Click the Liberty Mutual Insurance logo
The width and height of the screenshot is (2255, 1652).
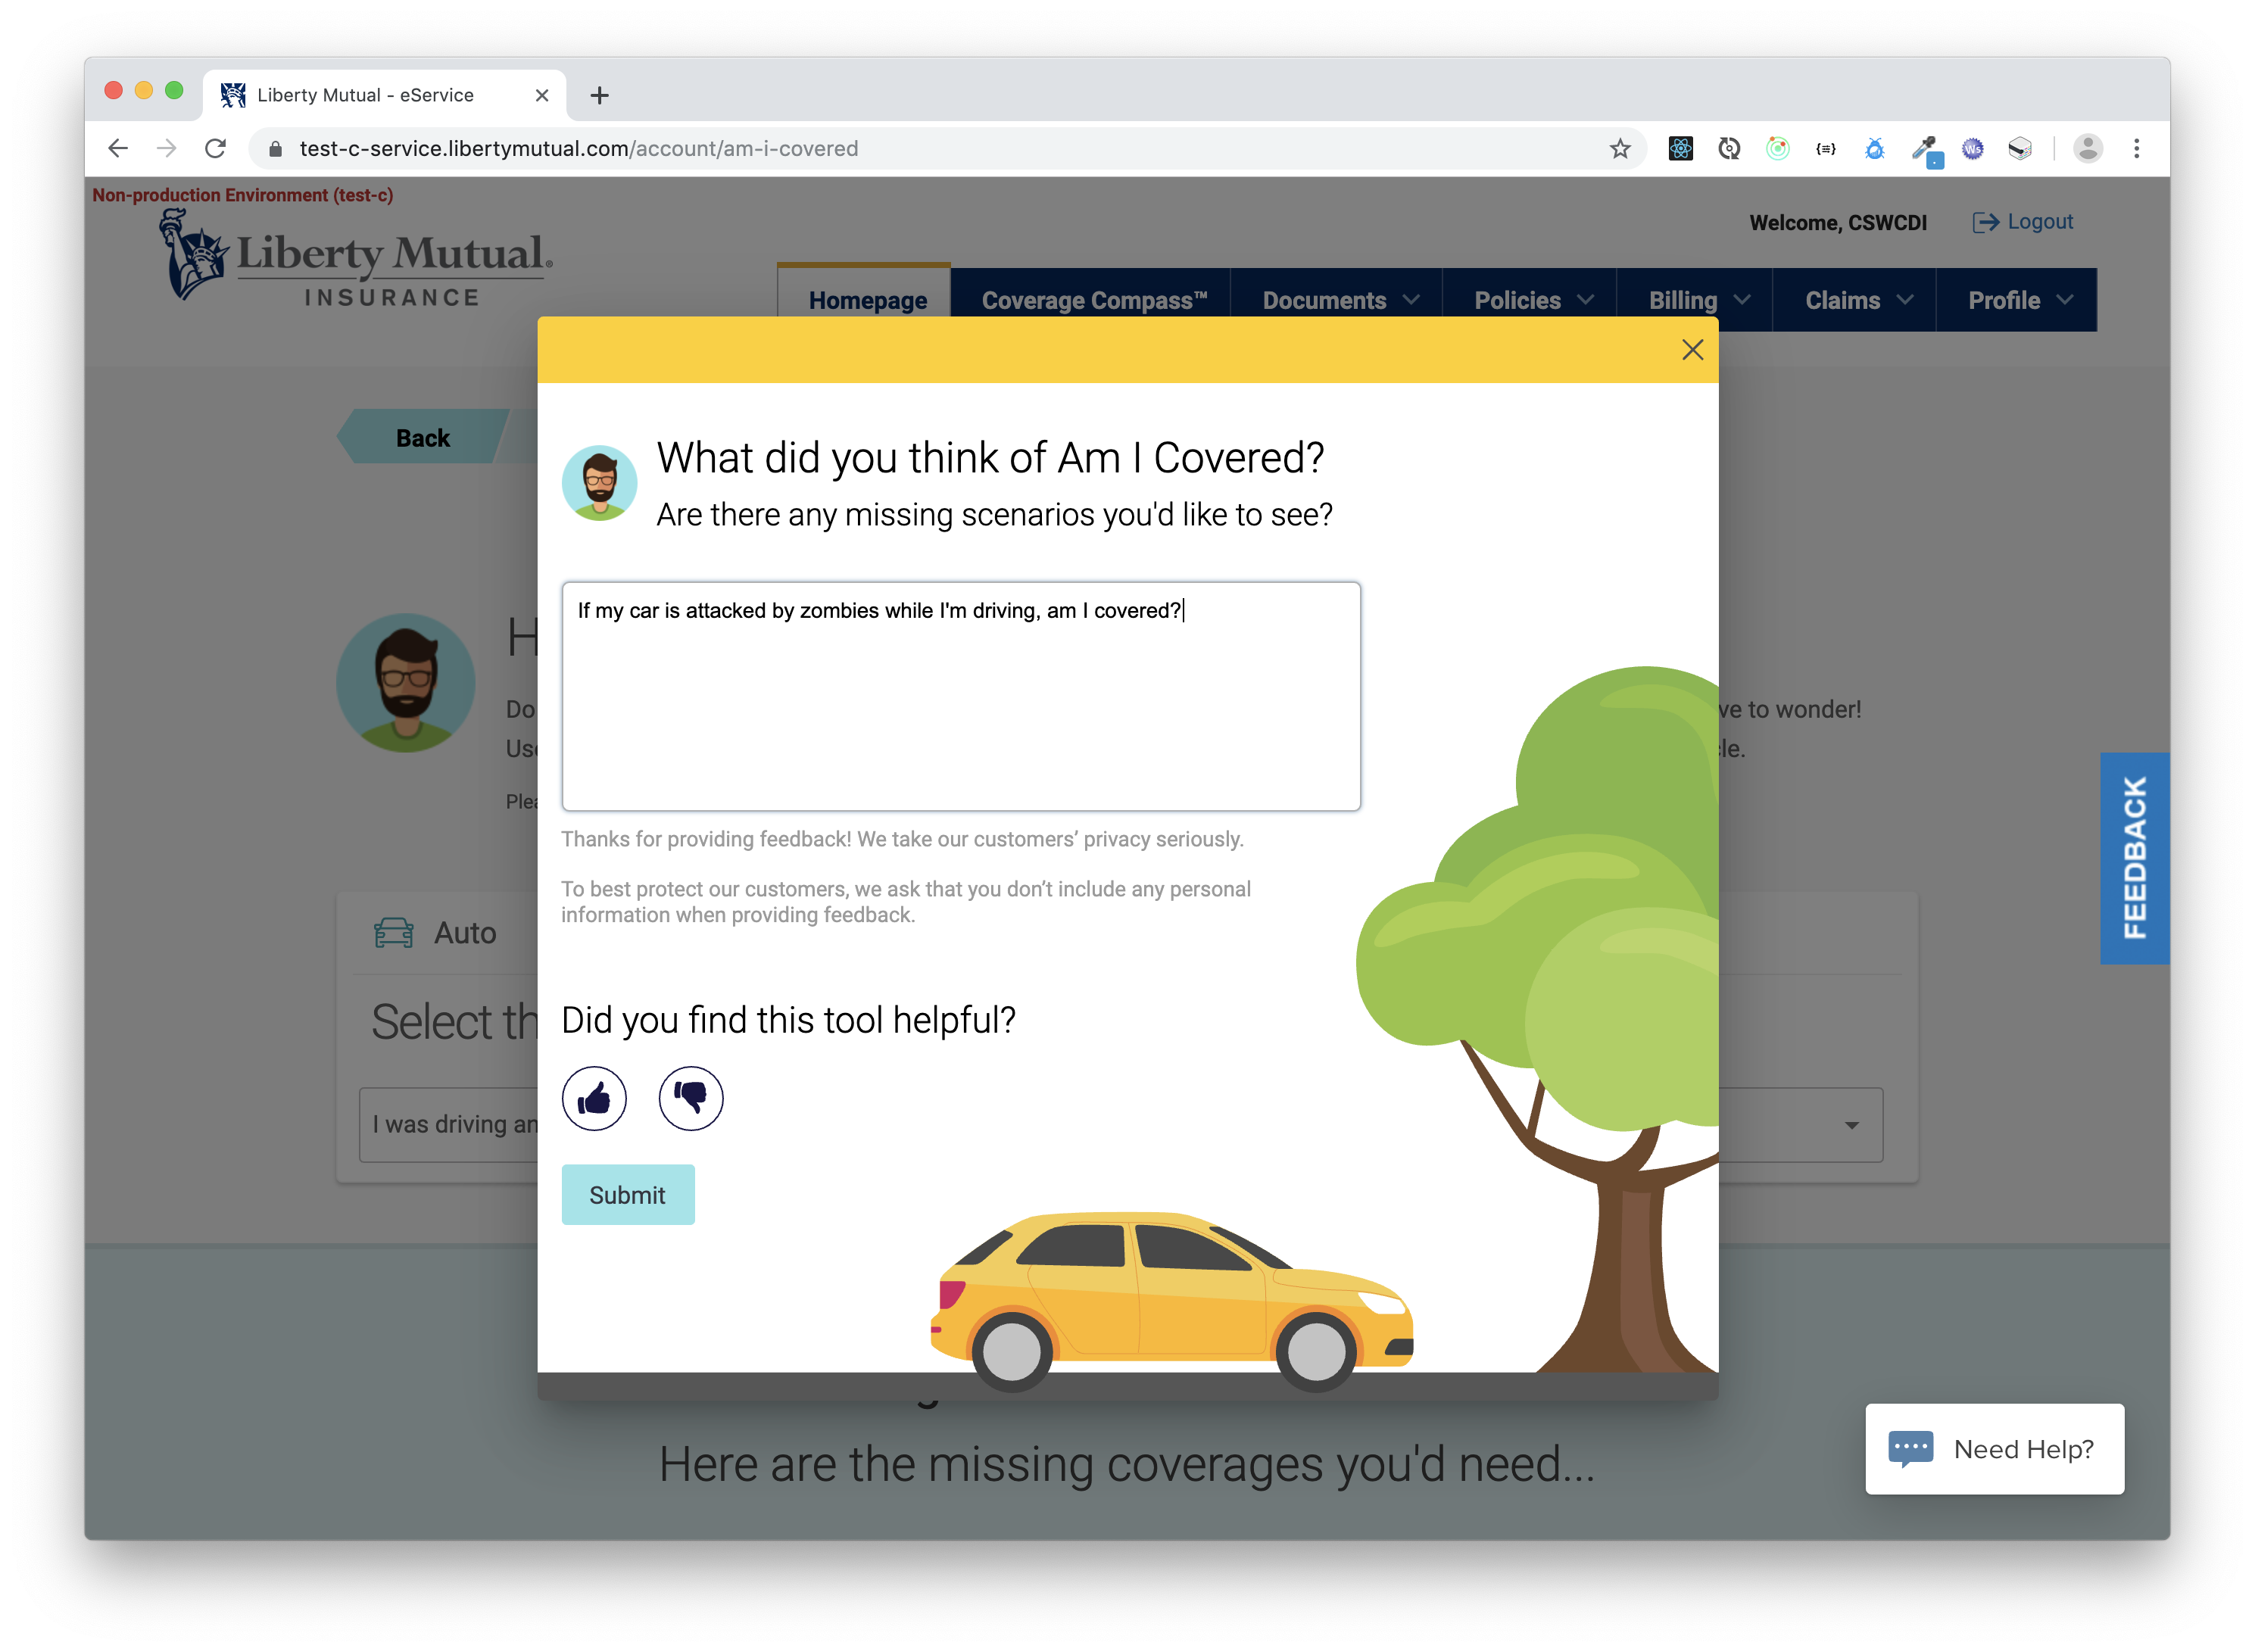[357, 258]
